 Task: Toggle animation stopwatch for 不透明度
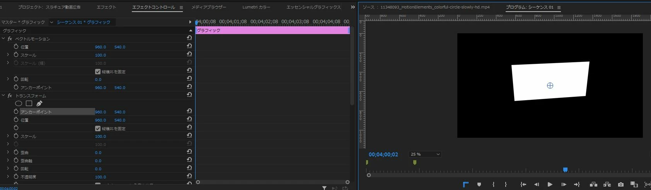click(16, 176)
